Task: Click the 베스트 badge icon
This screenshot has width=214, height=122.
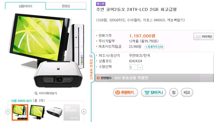Action: pos(101,4)
